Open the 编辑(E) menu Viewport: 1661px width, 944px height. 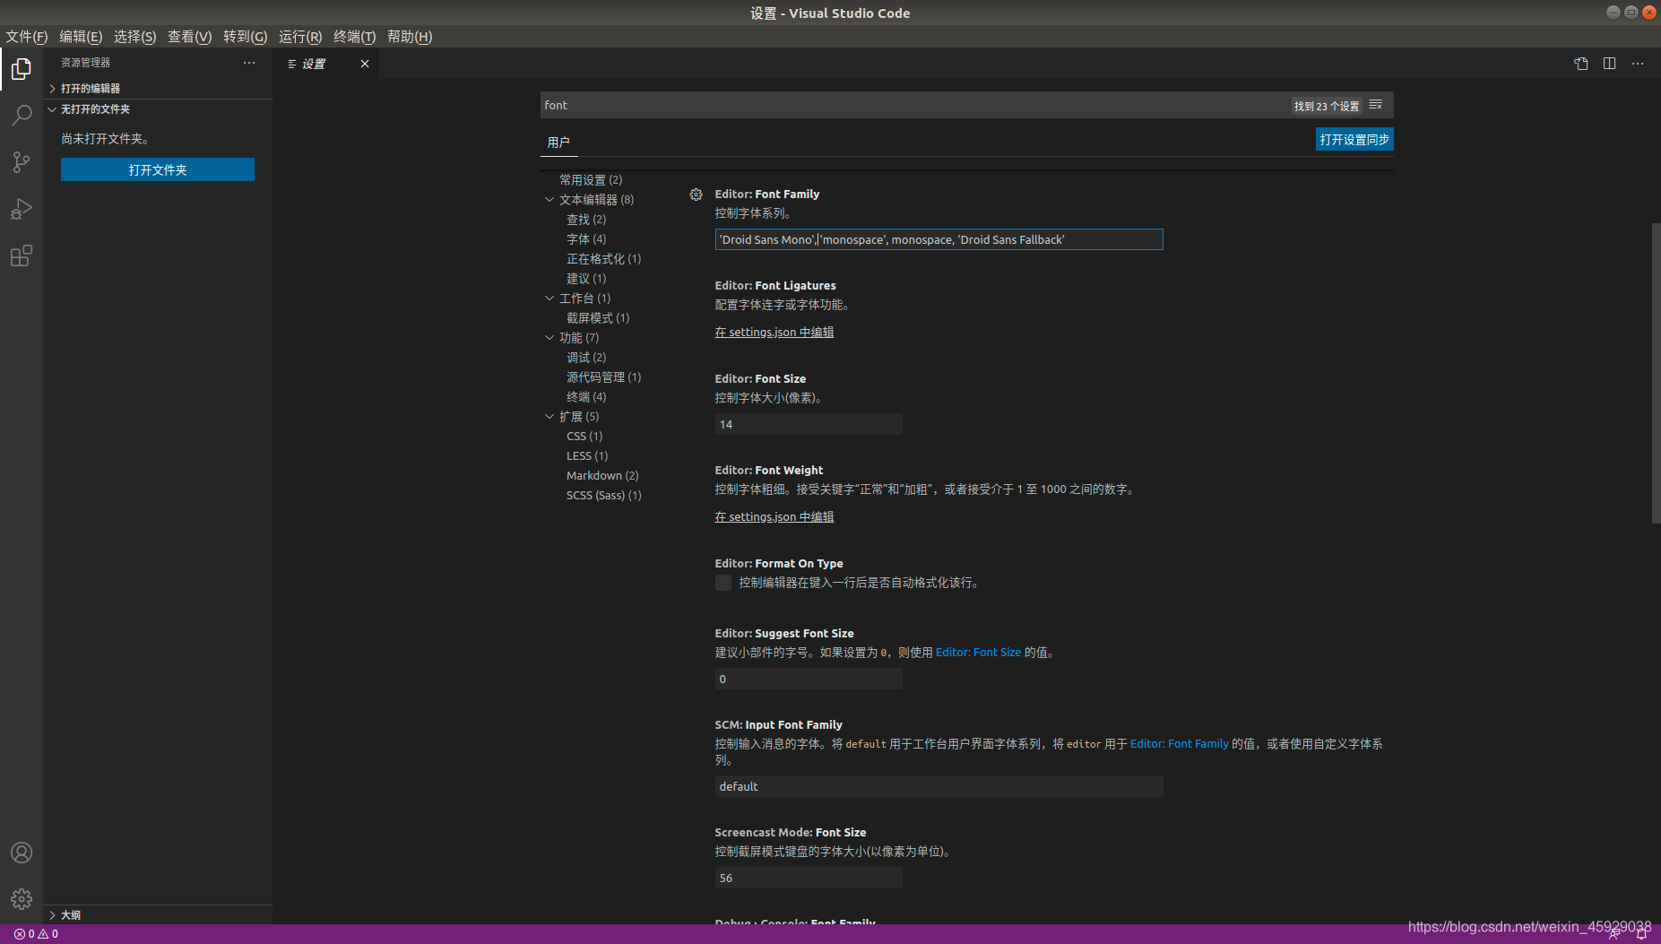click(81, 37)
